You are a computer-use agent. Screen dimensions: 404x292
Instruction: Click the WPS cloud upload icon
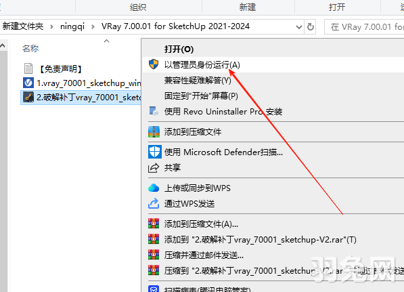pos(154,188)
